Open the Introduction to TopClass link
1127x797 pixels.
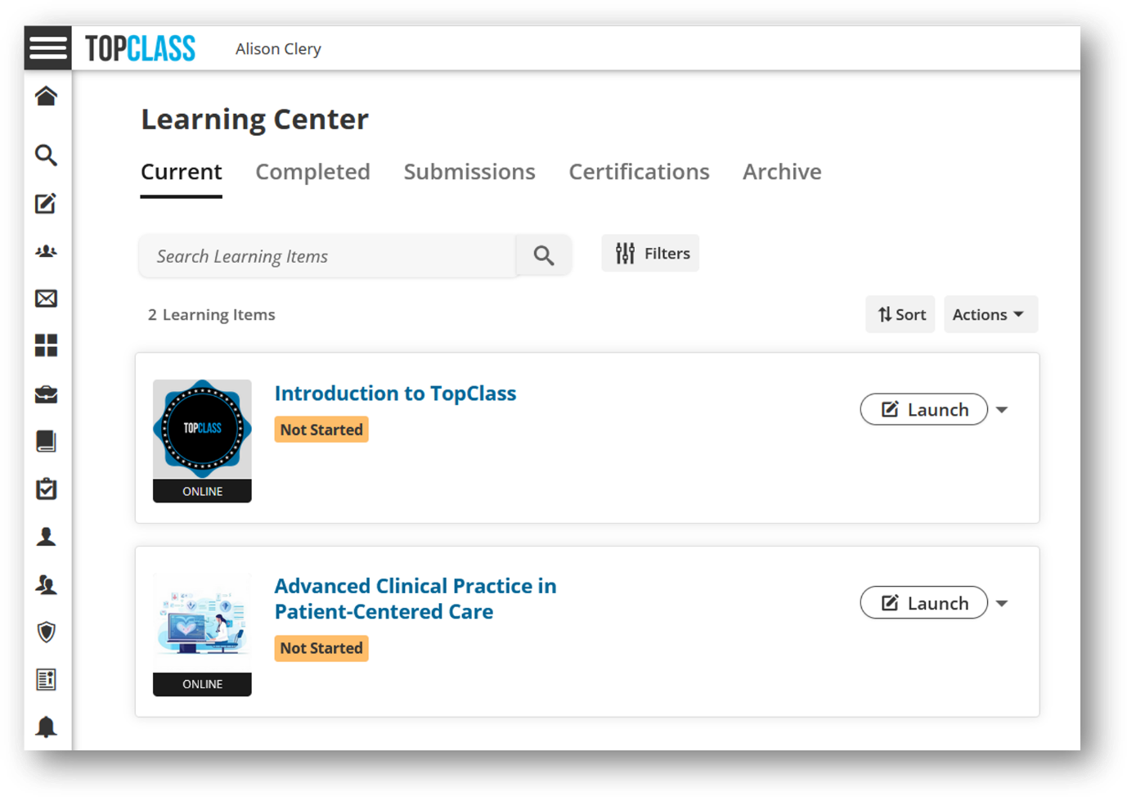pos(396,394)
